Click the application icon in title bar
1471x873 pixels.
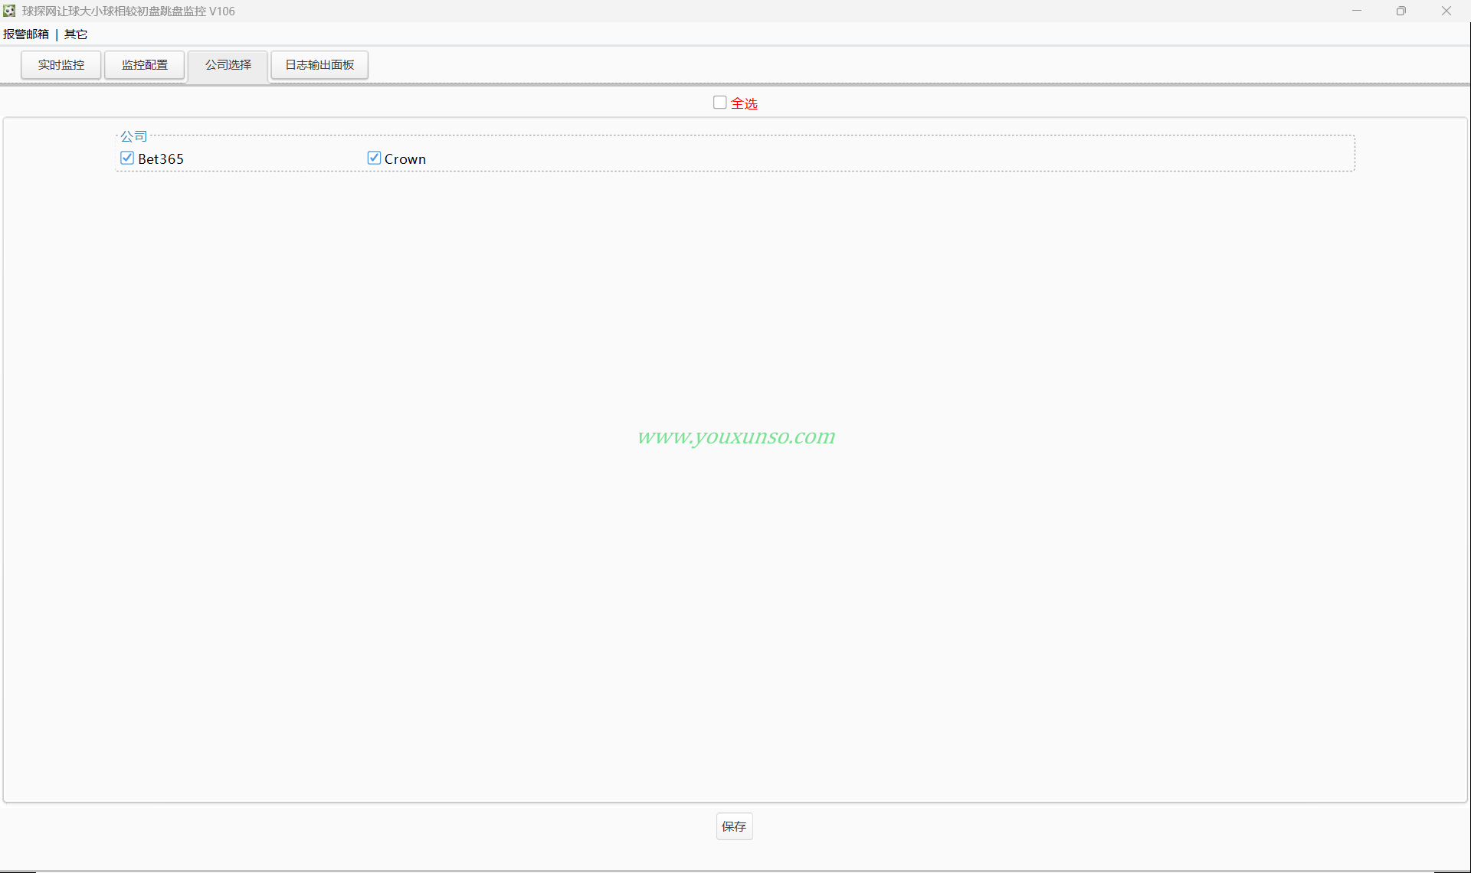click(x=10, y=11)
